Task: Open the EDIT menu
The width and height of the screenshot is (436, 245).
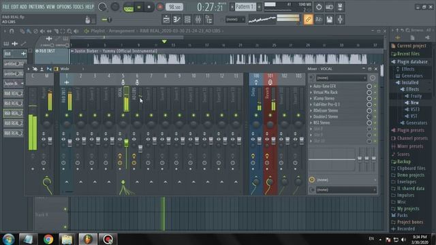Action: point(15,7)
